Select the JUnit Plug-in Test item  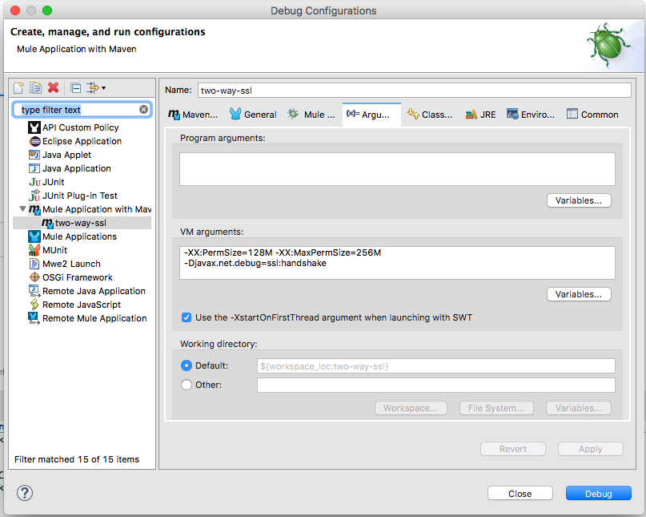pyautogui.click(x=79, y=196)
